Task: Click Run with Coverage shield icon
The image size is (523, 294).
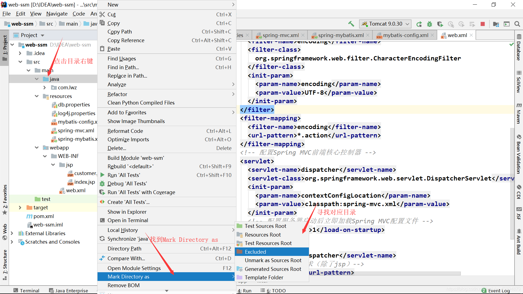Action: [440, 24]
